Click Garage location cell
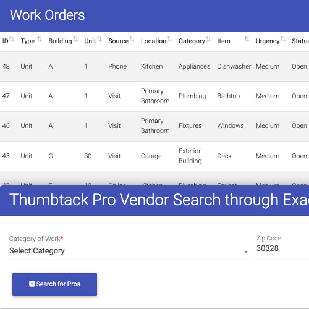The height and width of the screenshot is (309, 309). coord(151,156)
